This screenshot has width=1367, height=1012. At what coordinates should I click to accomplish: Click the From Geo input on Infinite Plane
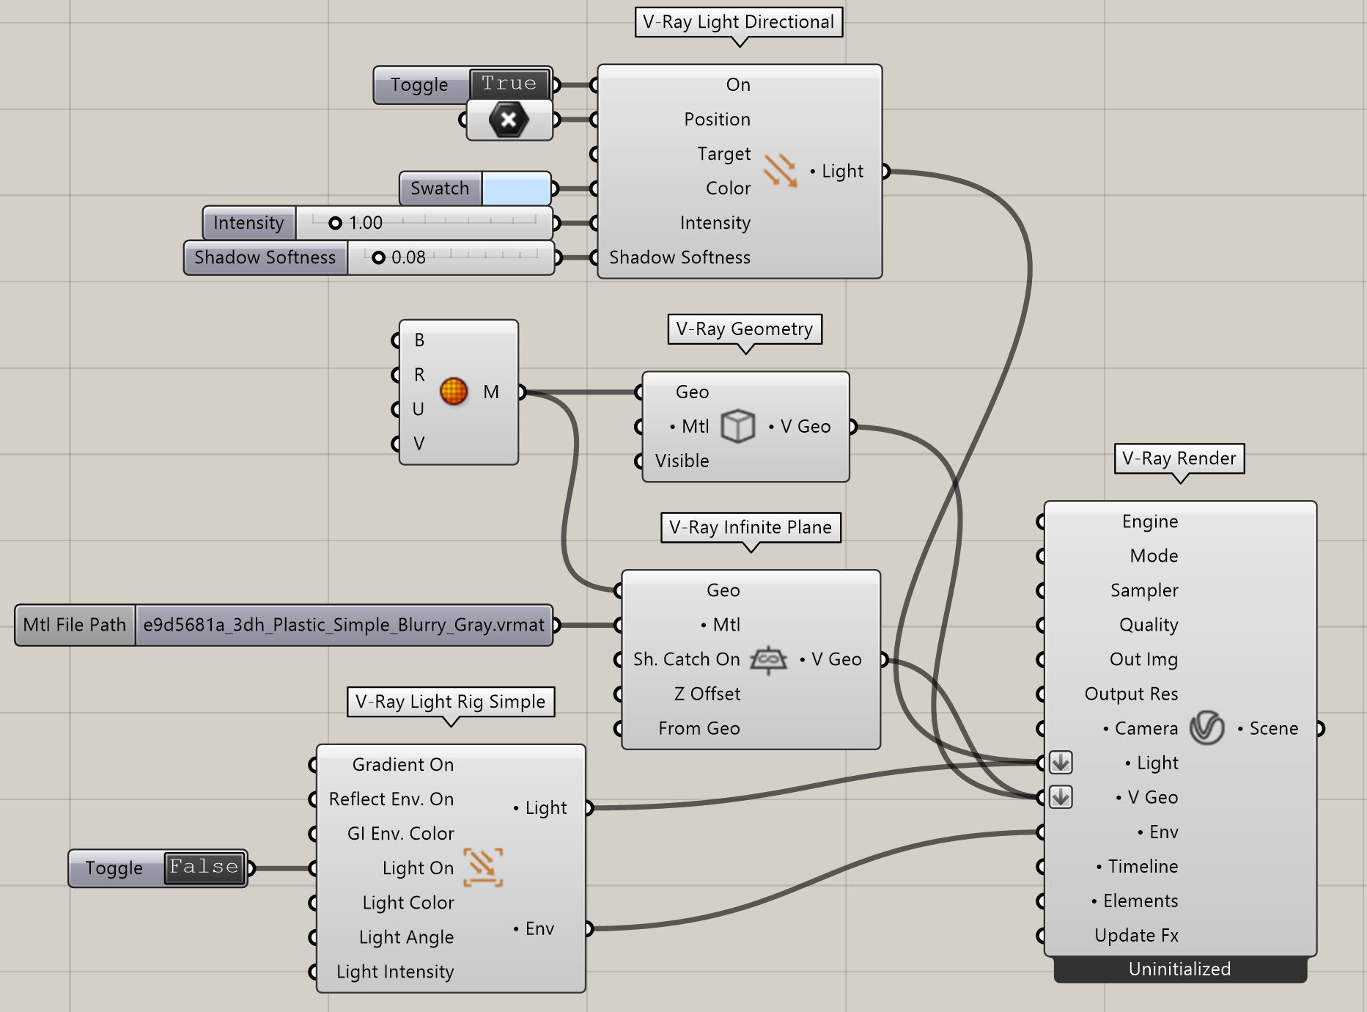(x=699, y=728)
